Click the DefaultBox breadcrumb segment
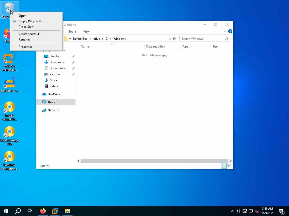The width and height of the screenshot is (289, 216). click(80, 39)
